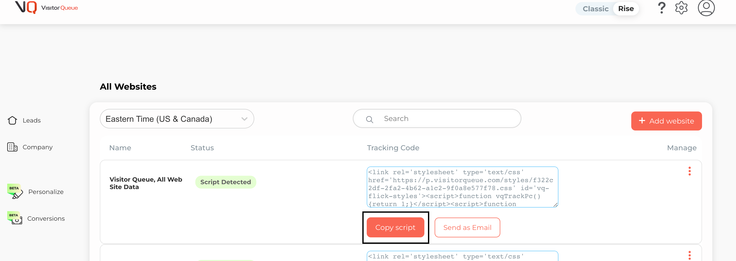Click the Leads home icon in sidebar

(12, 120)
